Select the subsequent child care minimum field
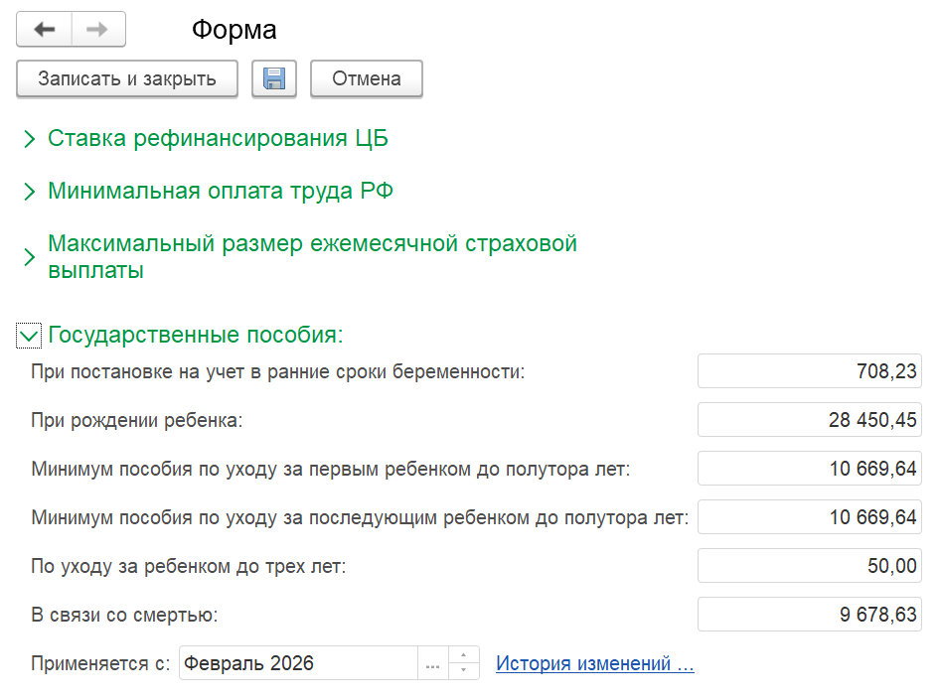Screen dimensions: 941x700 pyautogui.click(x=809, y=517)
